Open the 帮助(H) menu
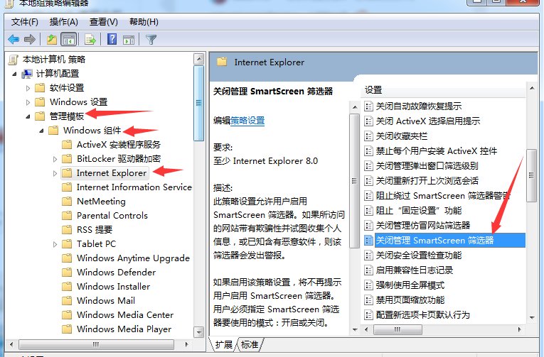Image resolution: width=544 pixels, height=357 pixels. 144,22
